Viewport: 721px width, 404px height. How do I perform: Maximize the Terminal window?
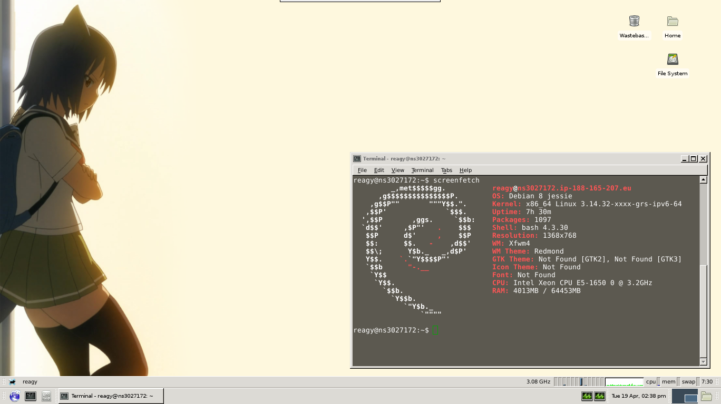694,158
